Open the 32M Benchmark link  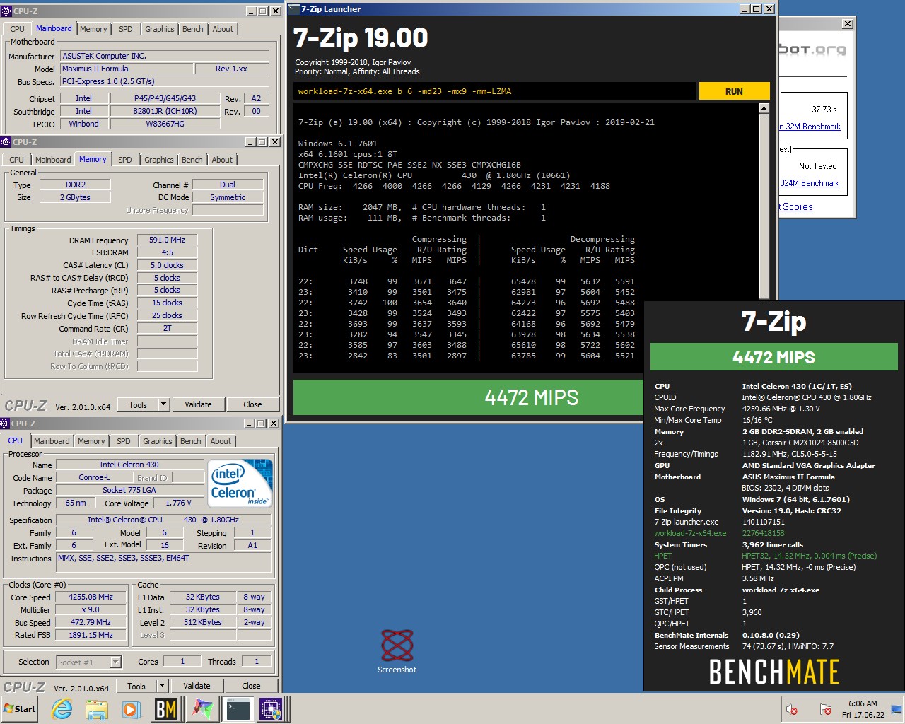[x=810, y=127]
